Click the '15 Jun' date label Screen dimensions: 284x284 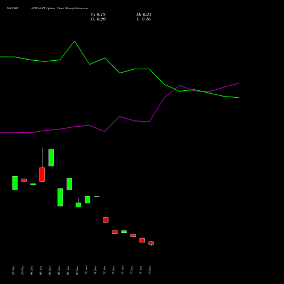tap(114, 270)
